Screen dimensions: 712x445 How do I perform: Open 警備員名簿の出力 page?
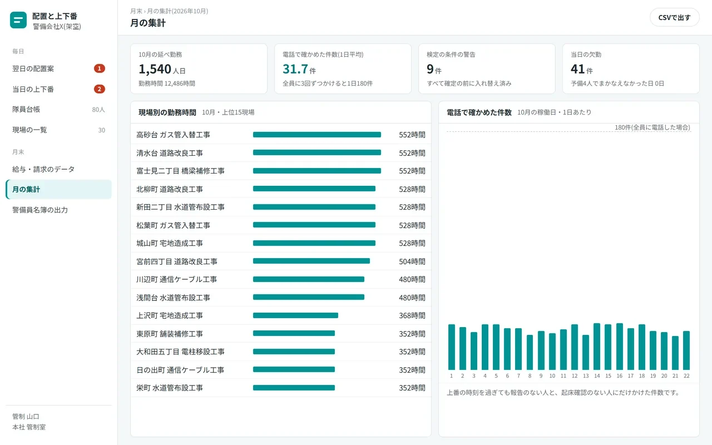58,210
